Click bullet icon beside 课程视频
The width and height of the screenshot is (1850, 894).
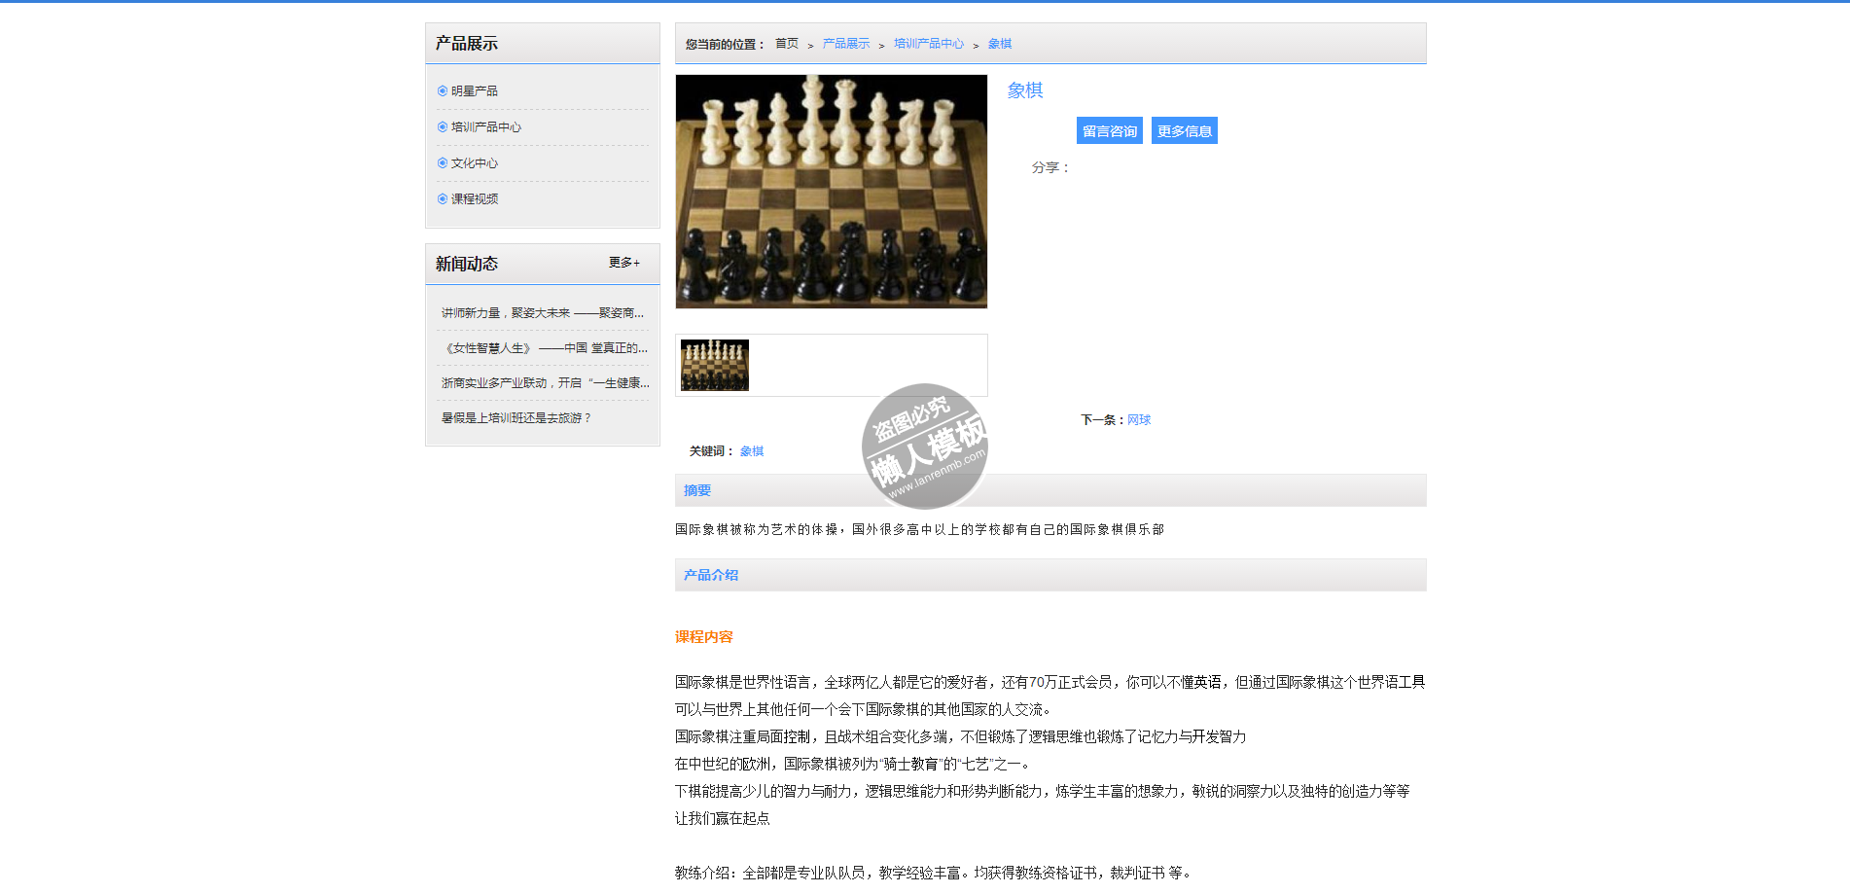443,199
